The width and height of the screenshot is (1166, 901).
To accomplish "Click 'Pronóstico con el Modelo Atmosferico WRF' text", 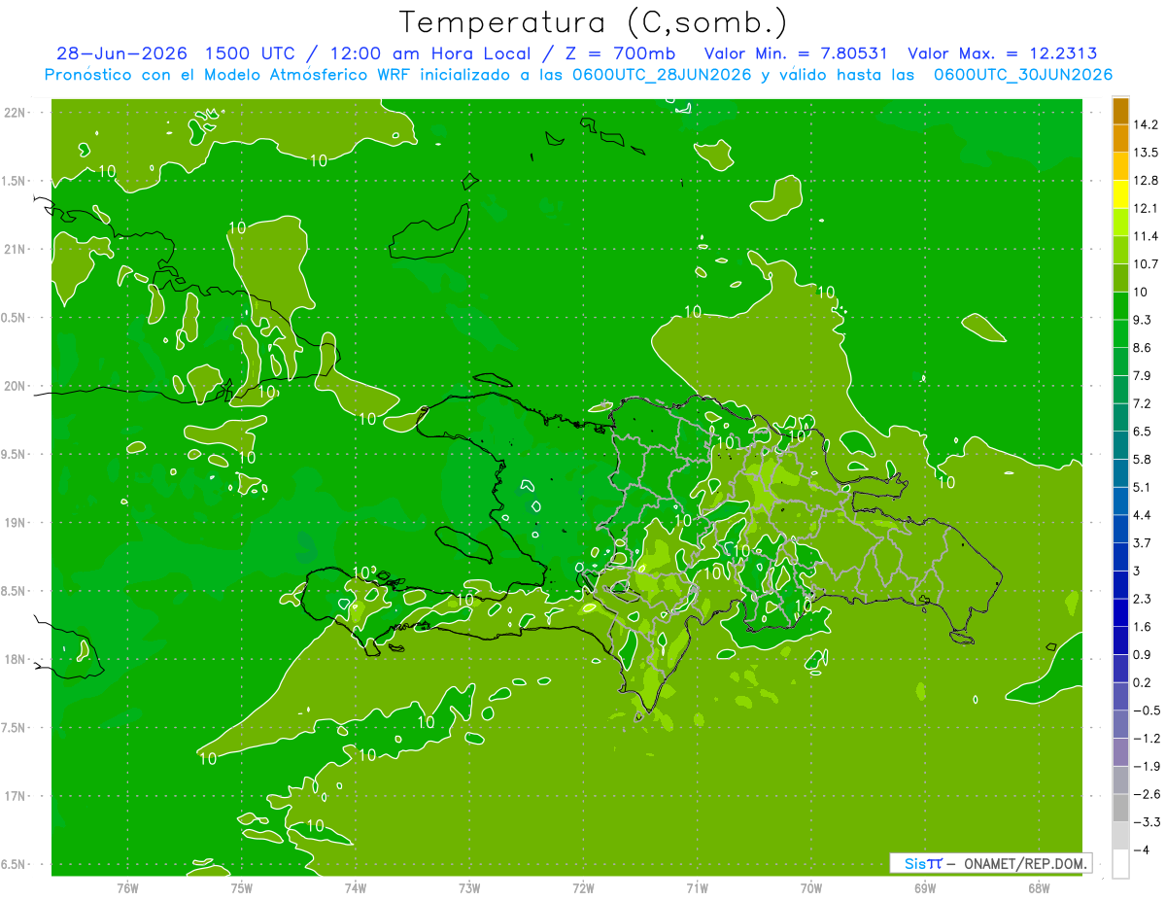I will click(x=229, y=75).
